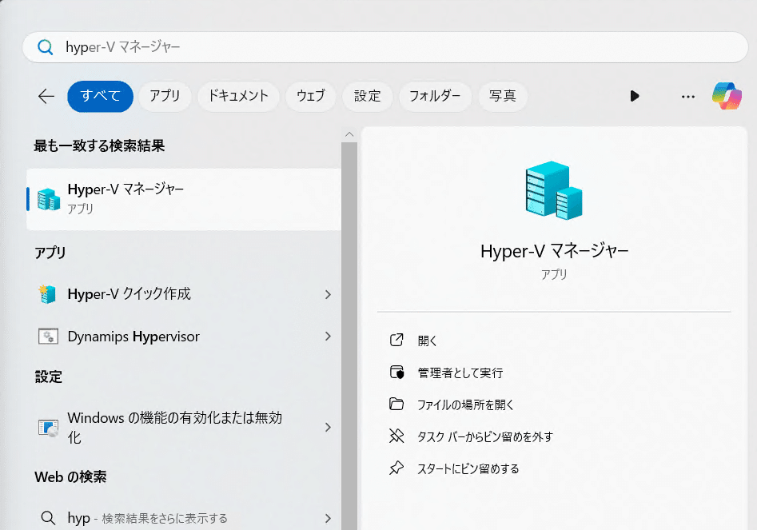The width and height of the screenshot is (757, 530).
Task: Expand Dynamips Hypervisor options chevron
Action: (x=328, y=337)
